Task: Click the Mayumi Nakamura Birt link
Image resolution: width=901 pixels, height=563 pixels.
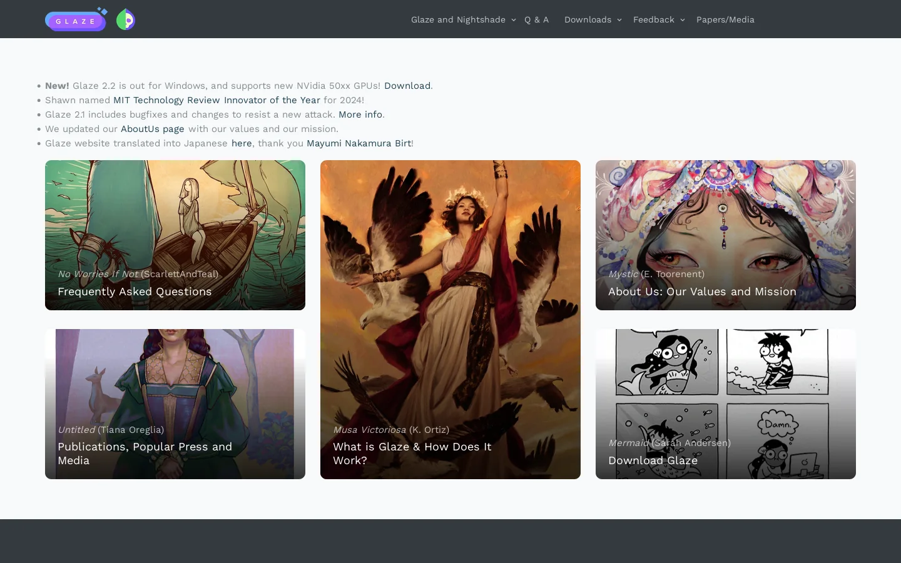Action: click(x=359, y=143)
